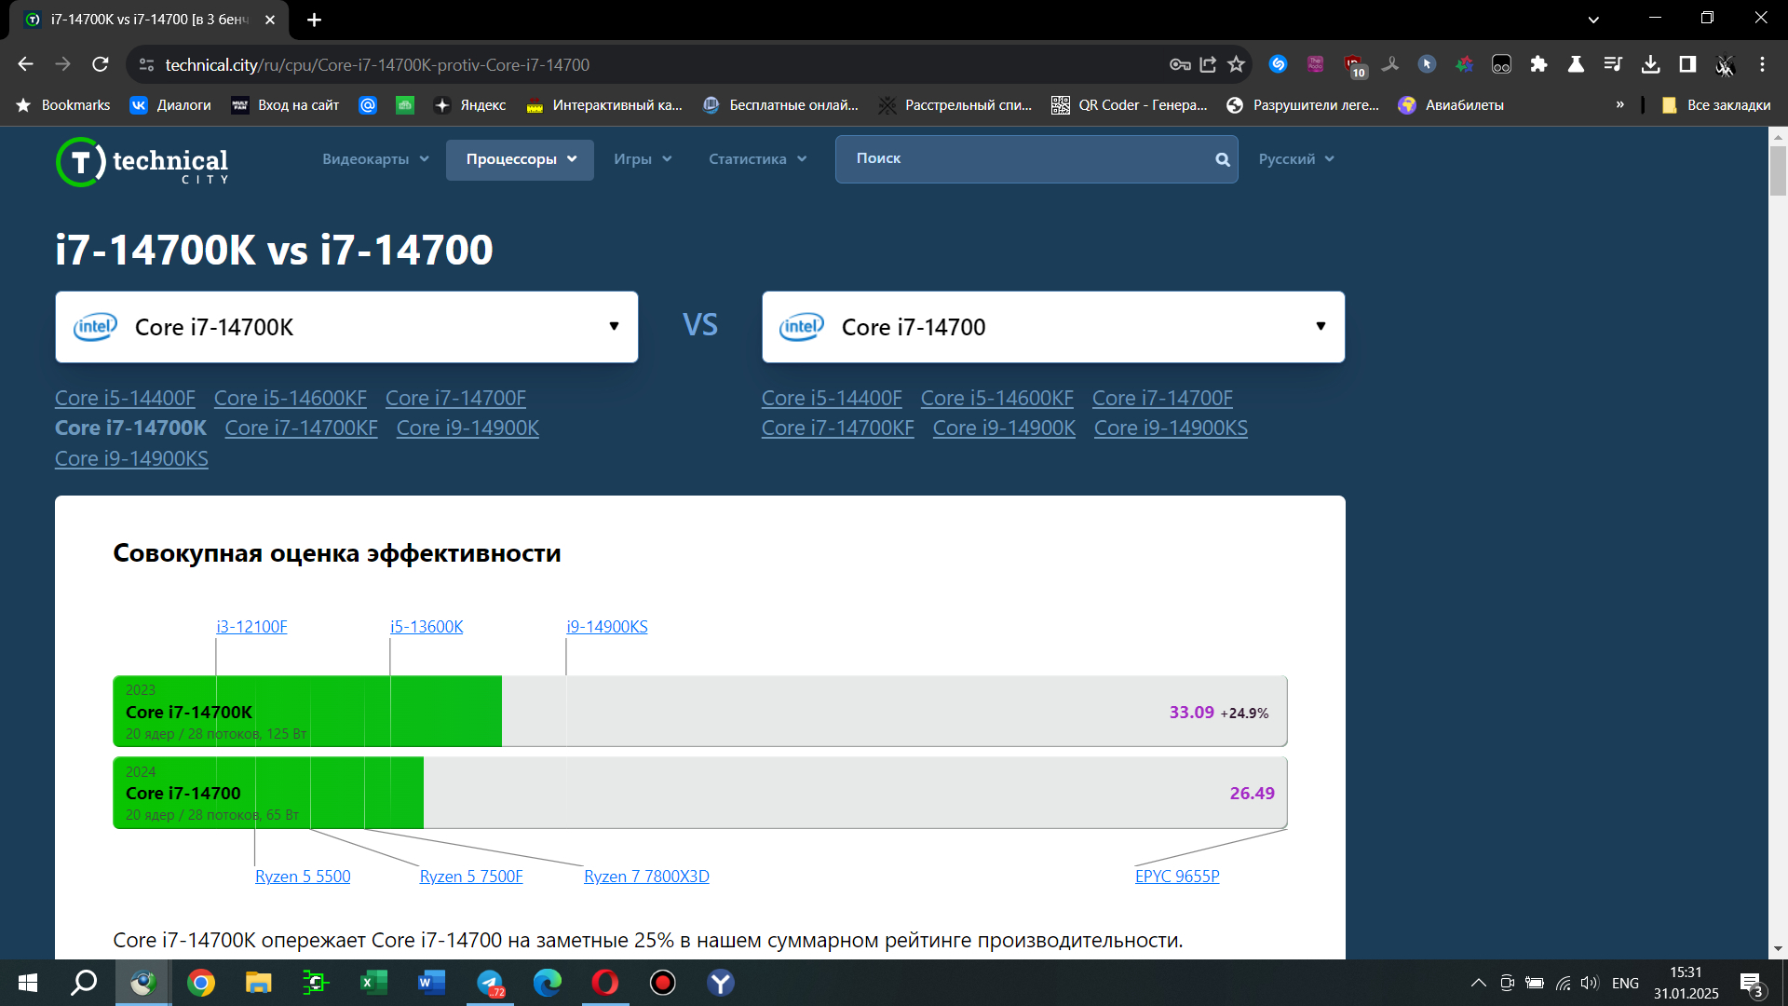Open the Процессоры menu
1788x1006 pixels.
pos(520,159)
